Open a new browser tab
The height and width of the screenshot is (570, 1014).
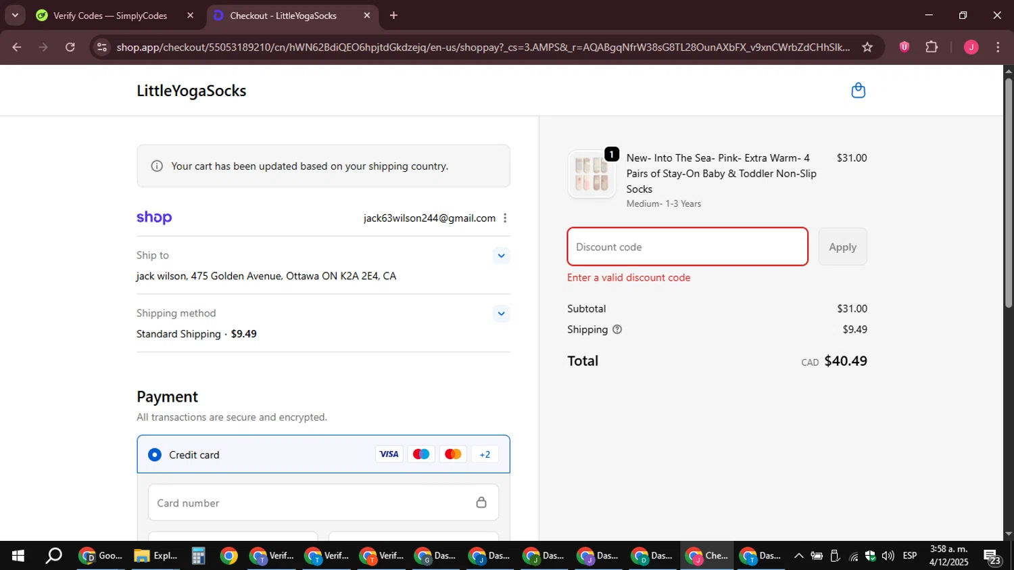point(393,15)
